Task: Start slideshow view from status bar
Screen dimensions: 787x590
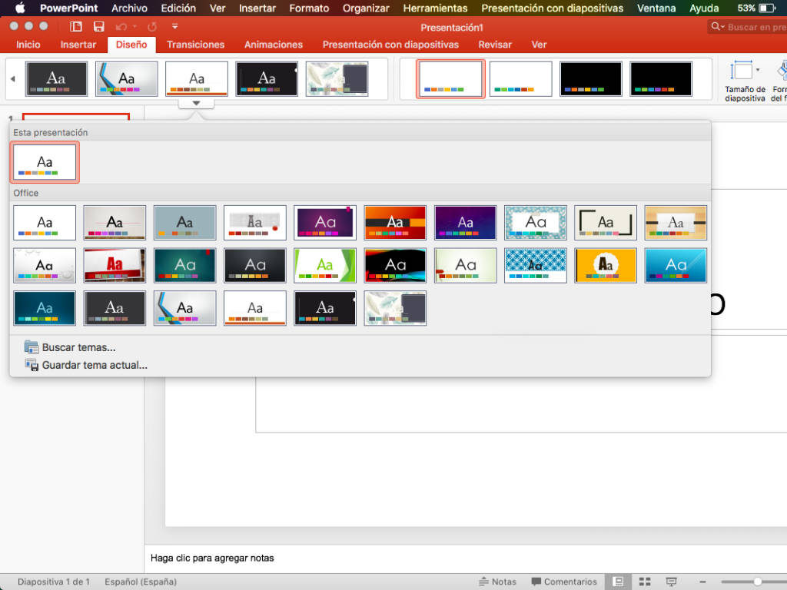Action: point(671,582)
